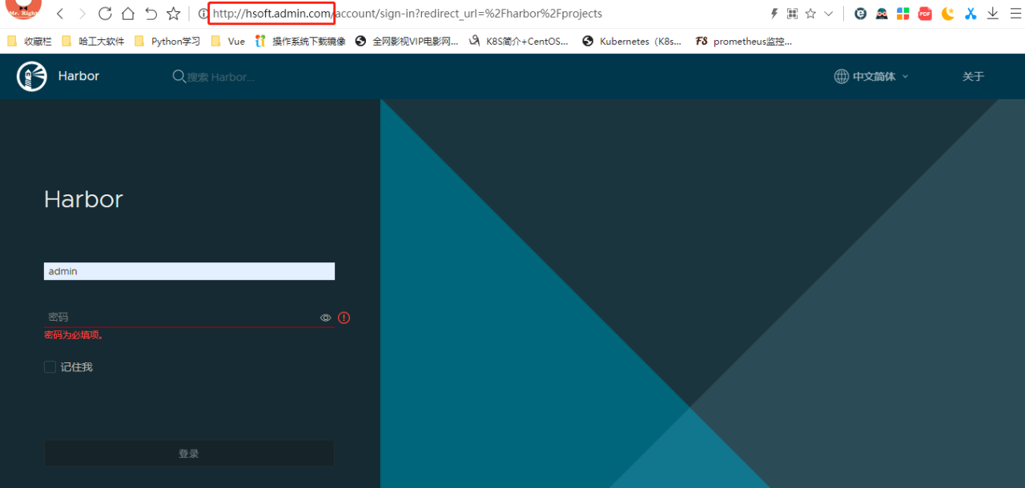The width and height of the screenshot is (1025, 488).
Task: Expand the address bar chevron dropdown
Action: [829, 14]
